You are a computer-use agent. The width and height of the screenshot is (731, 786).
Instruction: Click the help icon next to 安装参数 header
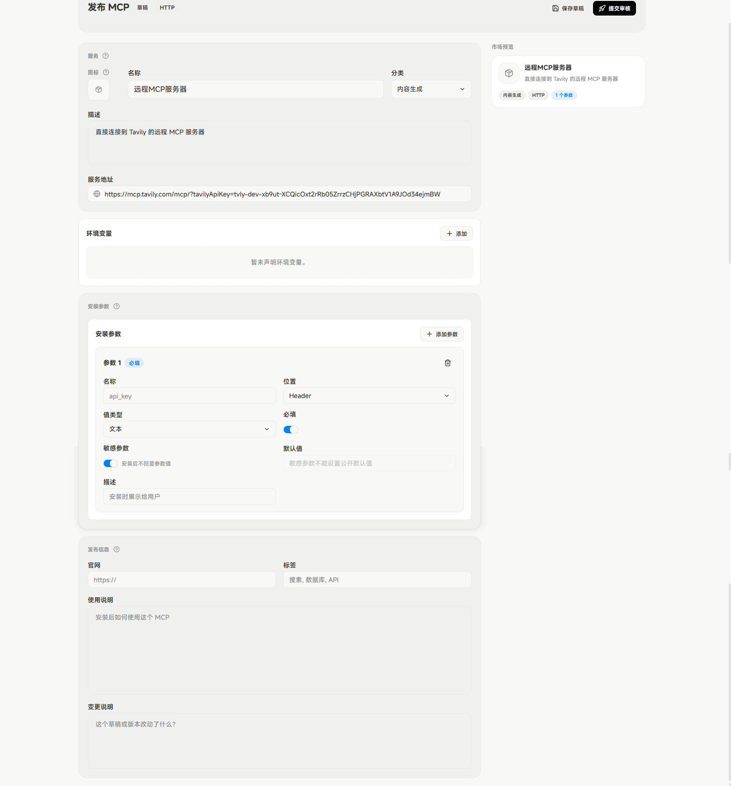(117, 306)
